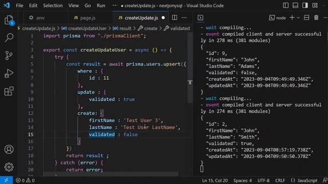
Task: Click the terminal panel icon beside editor
Action: point(200,18)
